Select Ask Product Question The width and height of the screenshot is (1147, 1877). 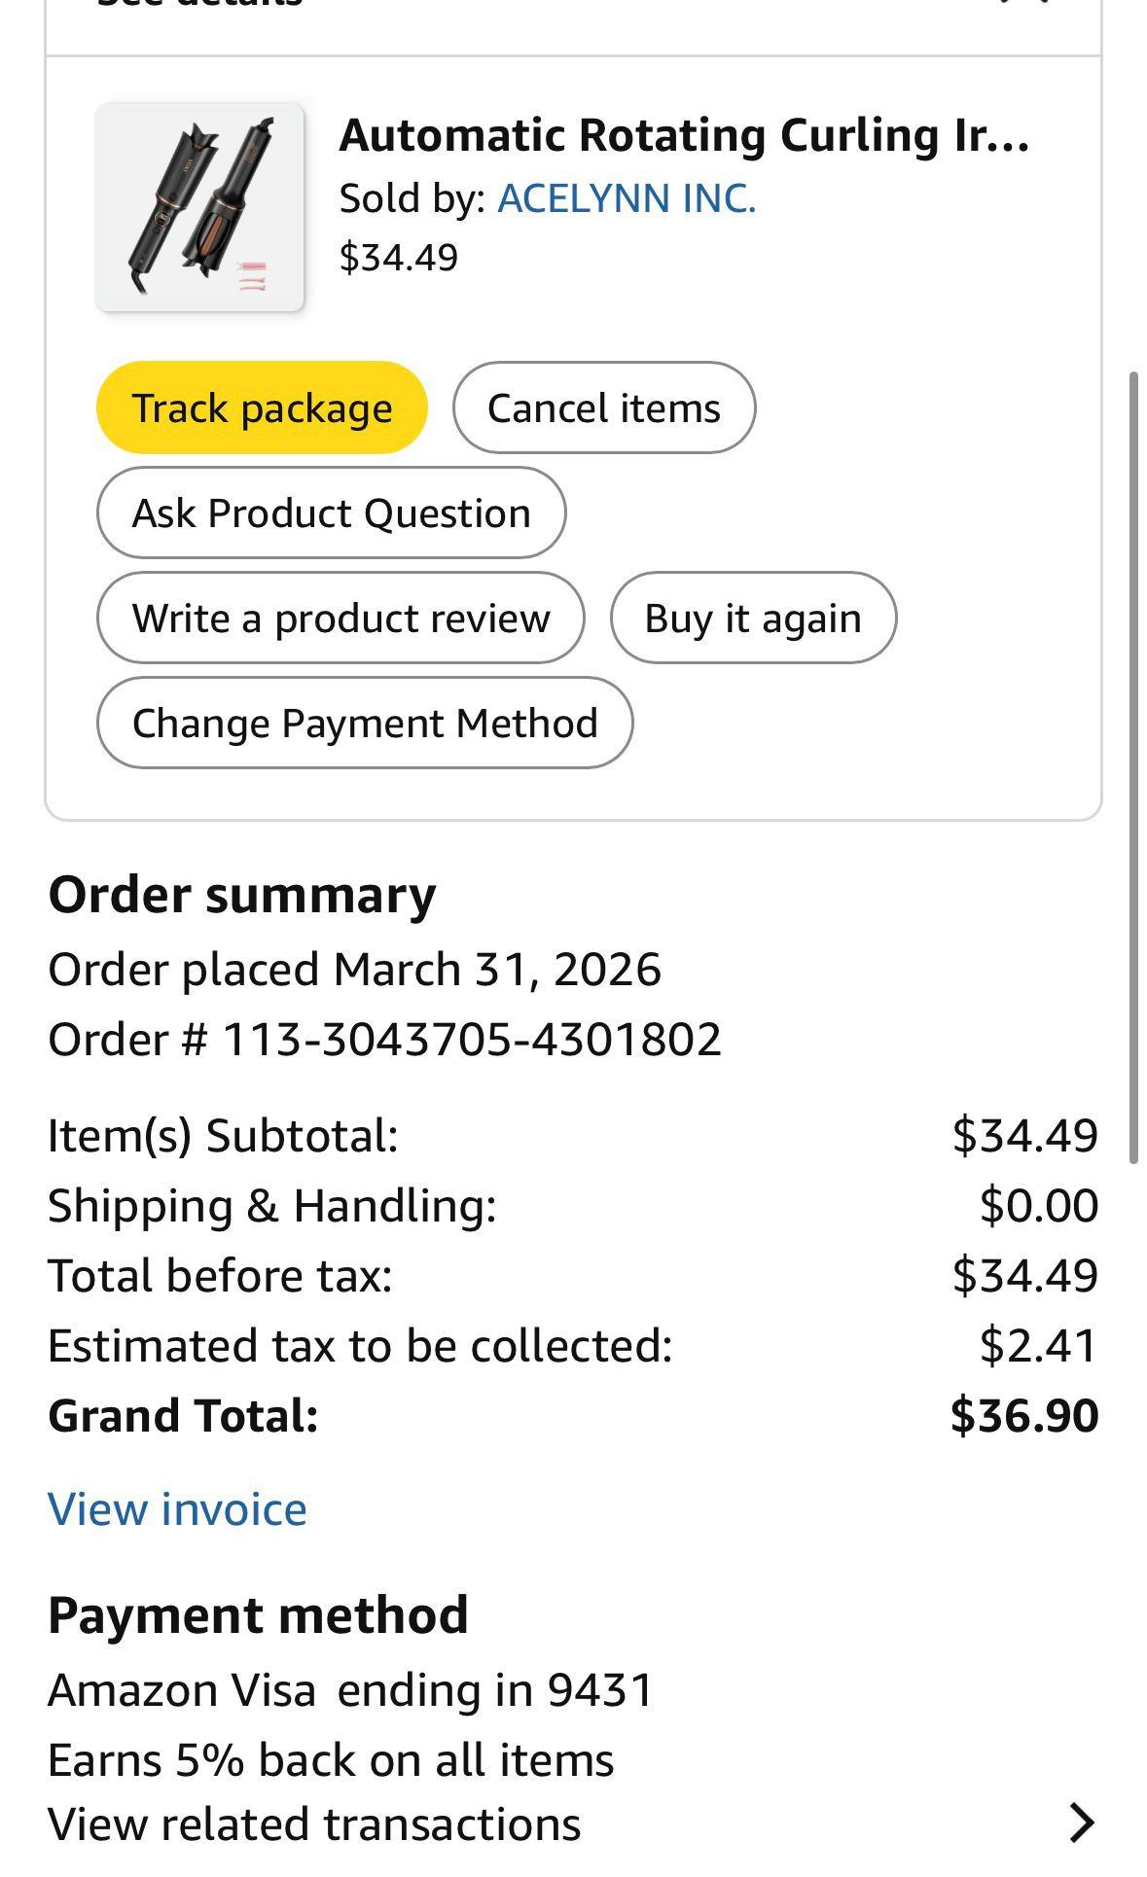(332, 513)
